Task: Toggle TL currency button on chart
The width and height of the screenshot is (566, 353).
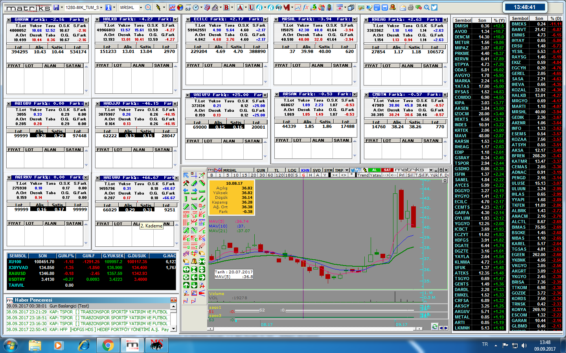Action: click(277, 170)
